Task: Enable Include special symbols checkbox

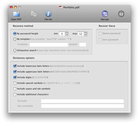Action: pos(15,83)
